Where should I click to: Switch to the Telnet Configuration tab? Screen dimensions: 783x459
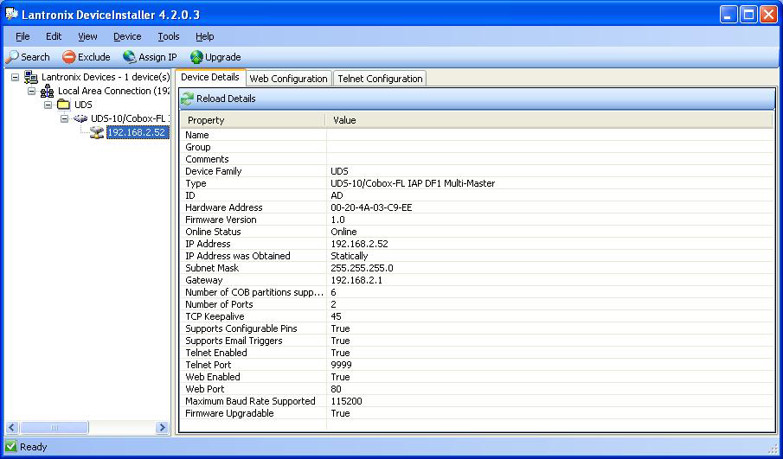[380, 79]
